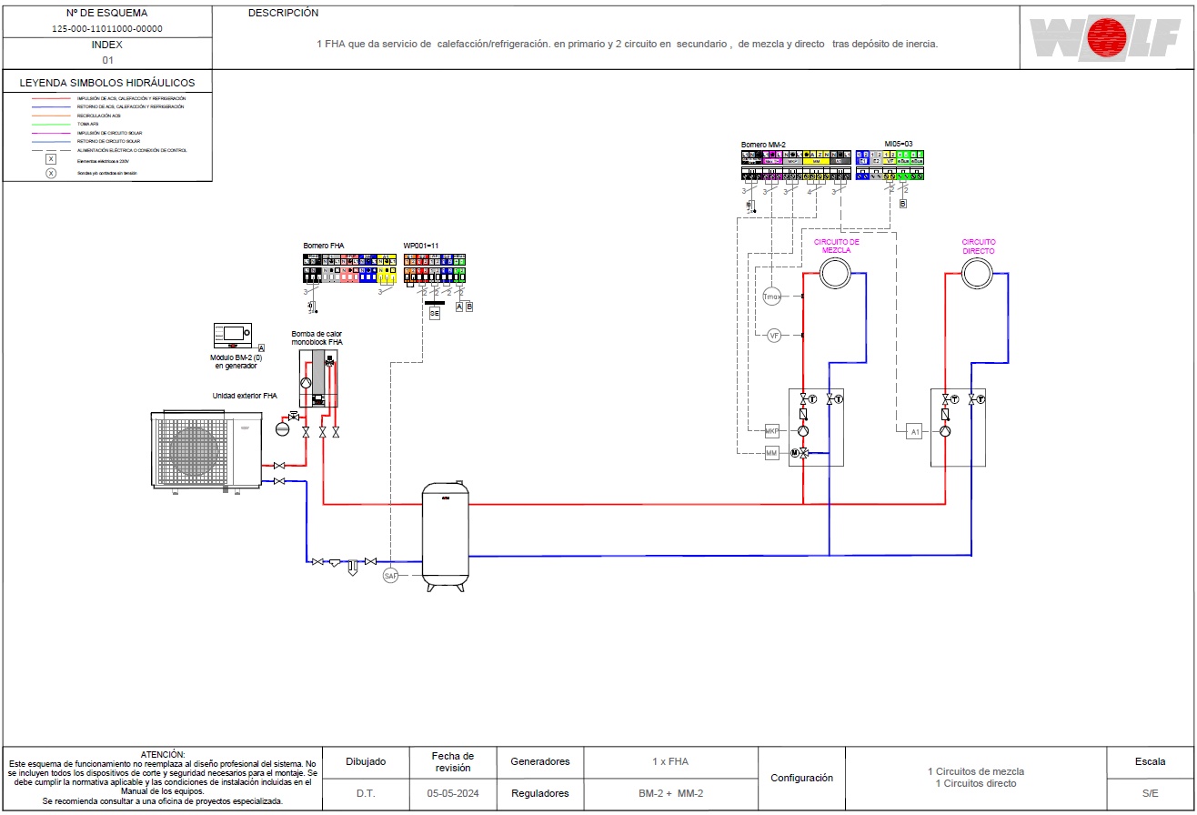The image size is (1197, 815).
Task: Click the A connector box under WP001-11
Action: click(459, 307)
